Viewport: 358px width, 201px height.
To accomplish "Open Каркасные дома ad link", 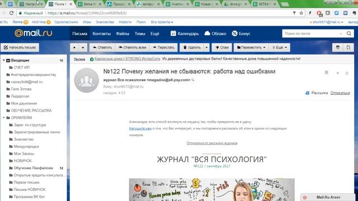I will (128, 59).
